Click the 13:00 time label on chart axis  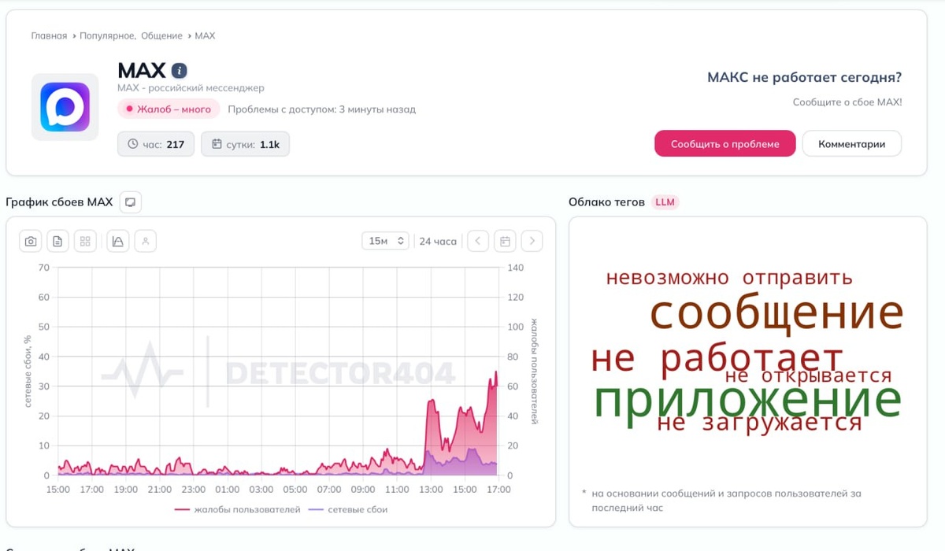[431, 490]
